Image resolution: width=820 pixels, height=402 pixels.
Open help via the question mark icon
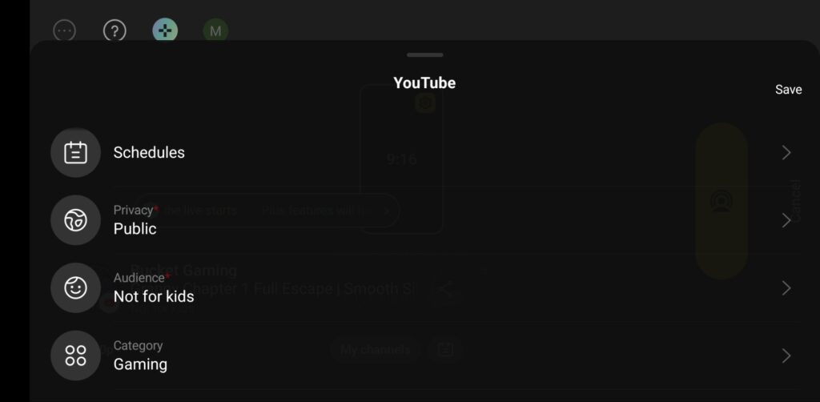click(115, 31)
